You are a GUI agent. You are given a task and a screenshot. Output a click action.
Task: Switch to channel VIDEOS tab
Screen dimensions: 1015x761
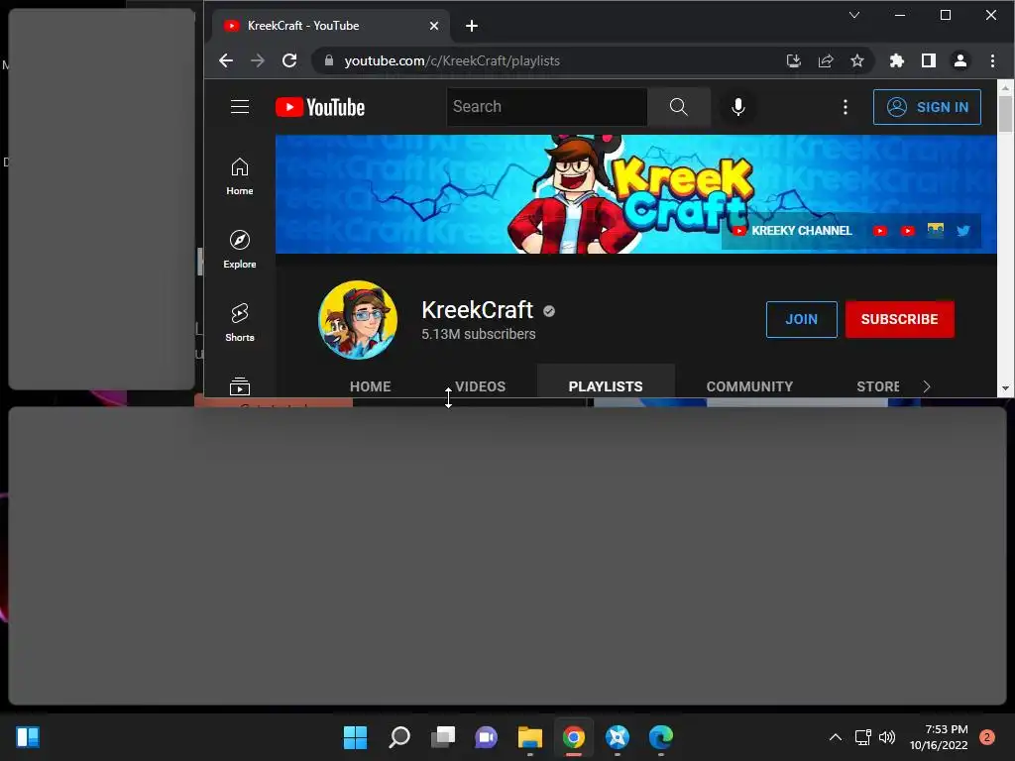[x=480, y=386]
